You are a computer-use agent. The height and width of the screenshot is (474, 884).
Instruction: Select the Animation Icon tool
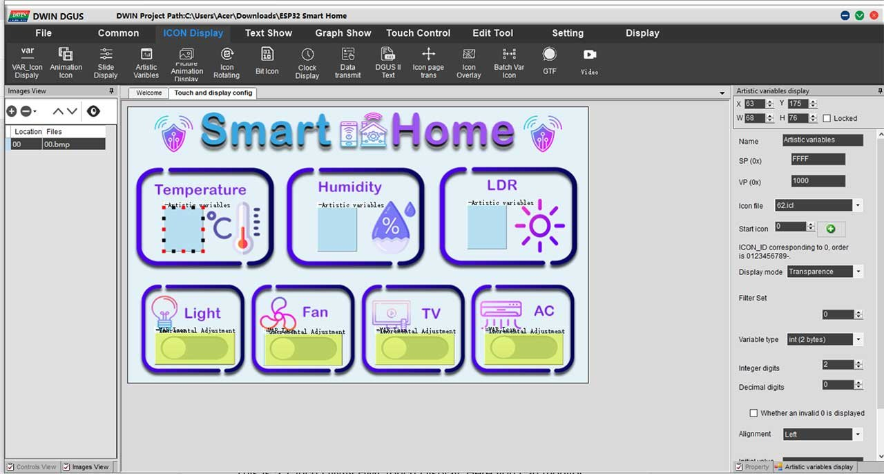pos(66,61)
